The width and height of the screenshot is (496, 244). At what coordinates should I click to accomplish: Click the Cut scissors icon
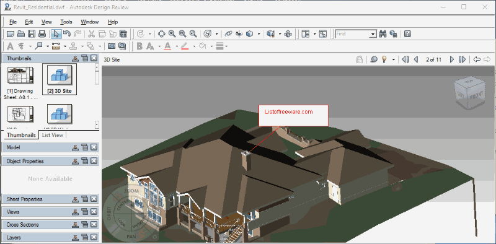(91, 34)
